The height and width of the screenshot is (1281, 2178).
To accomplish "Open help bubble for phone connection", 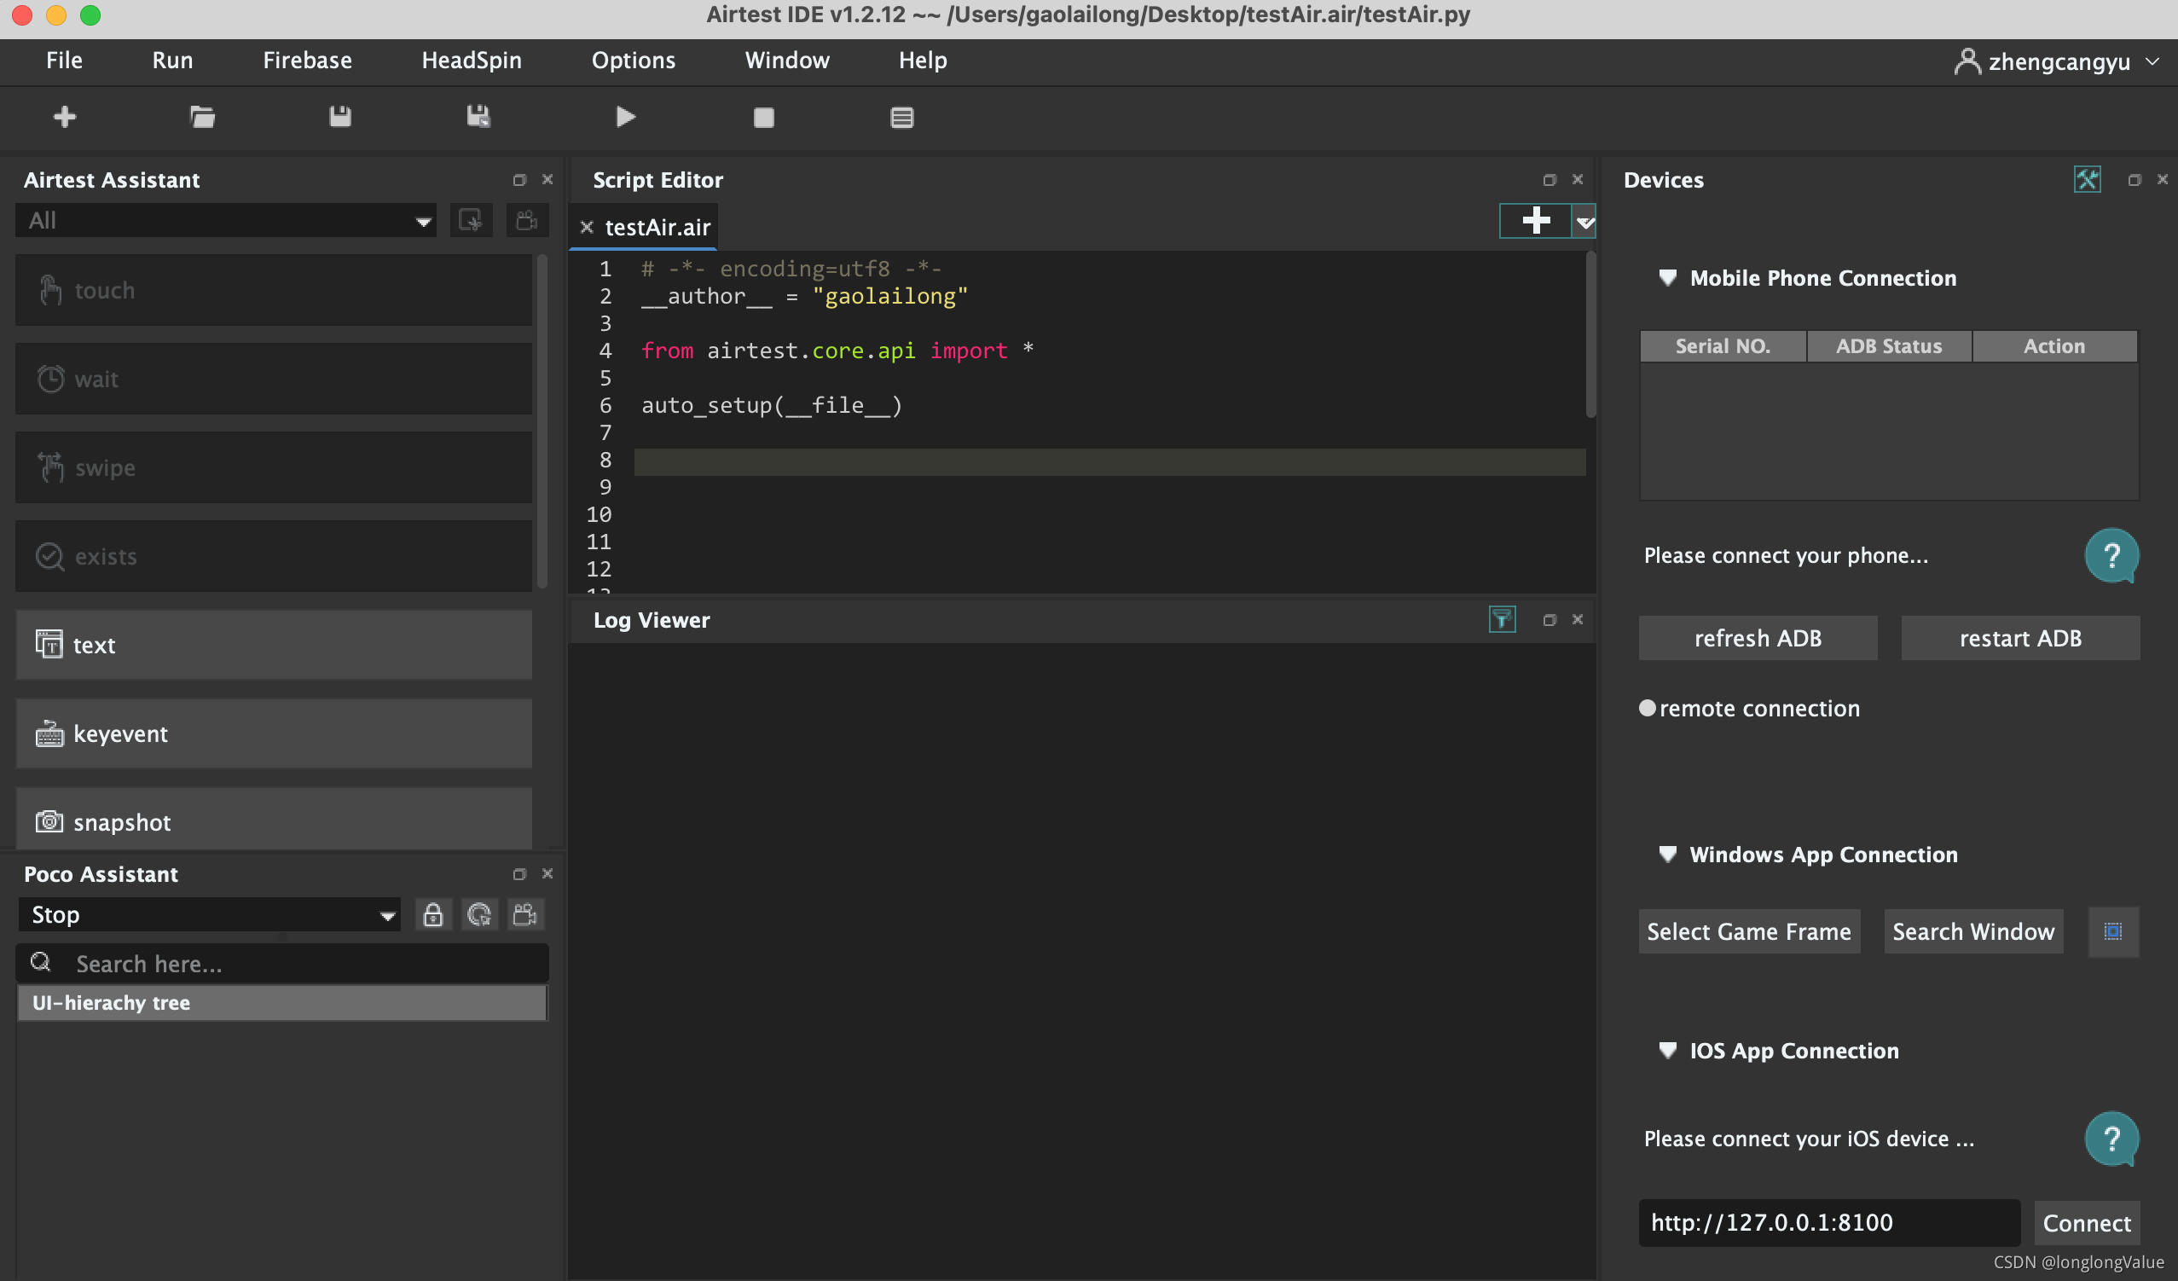I will (x=2111, y=556).
